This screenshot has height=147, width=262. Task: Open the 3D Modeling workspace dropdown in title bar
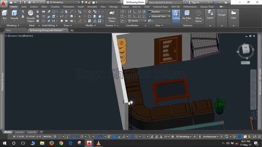pyautogui.click(x=63, y=2)
